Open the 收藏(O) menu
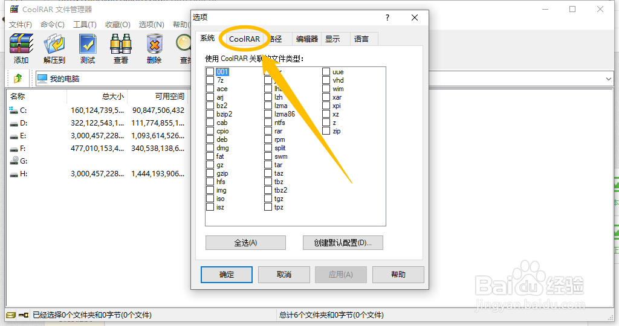This screenshot has height=326, width=619. [118, 24]
